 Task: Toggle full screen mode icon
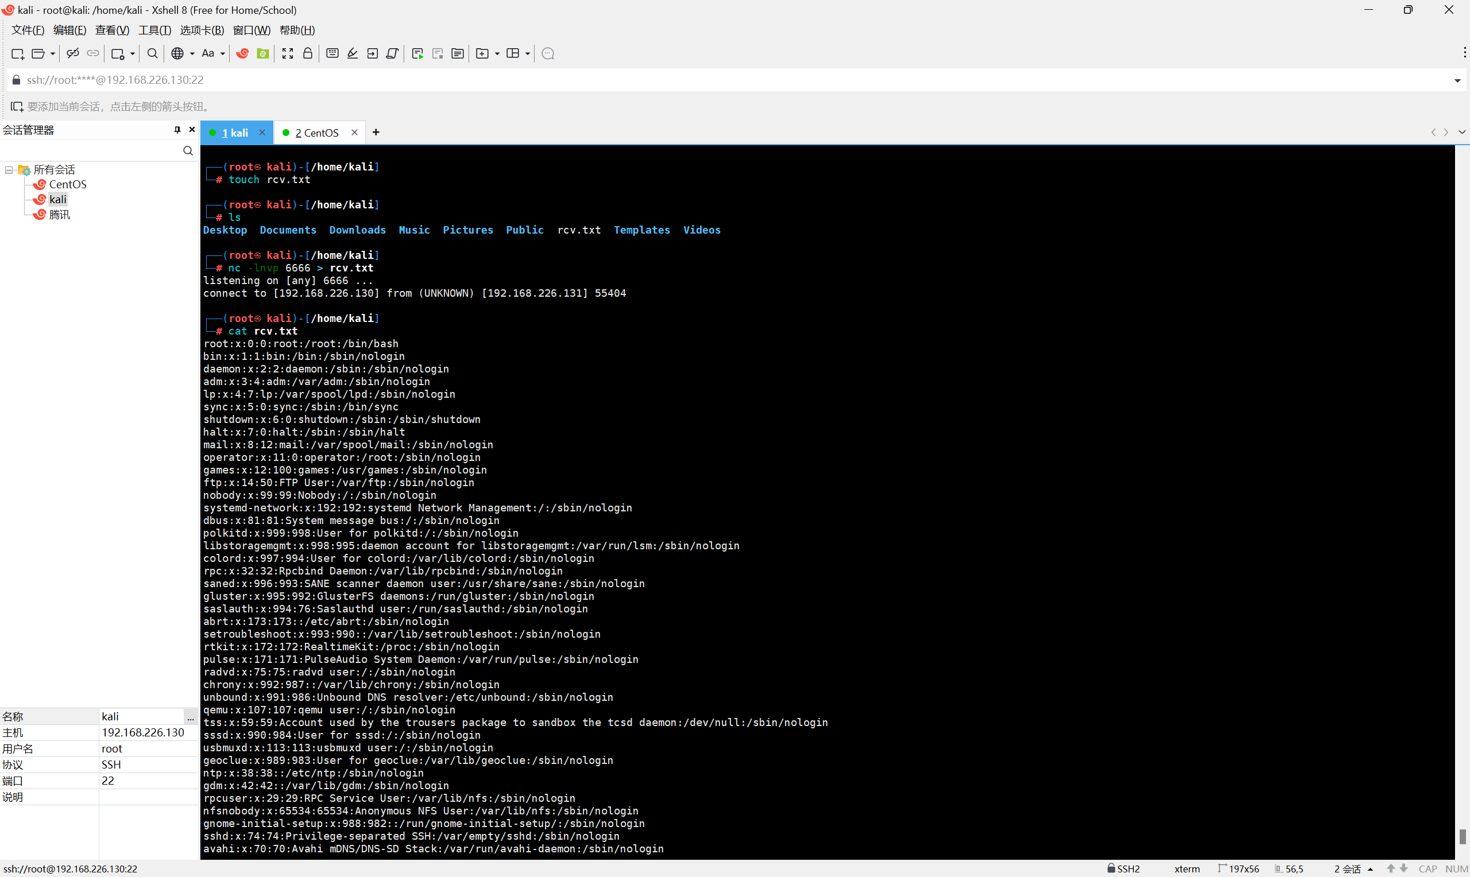pyautogui.click(x=288, y=54)
